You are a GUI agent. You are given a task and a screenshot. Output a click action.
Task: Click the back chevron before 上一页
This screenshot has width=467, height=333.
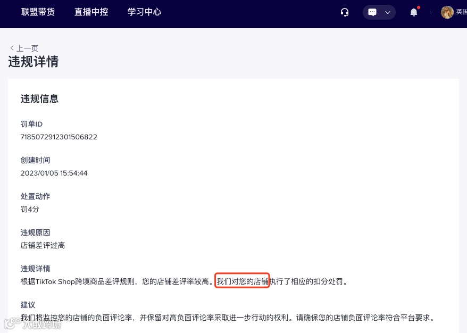coord(12,48)
